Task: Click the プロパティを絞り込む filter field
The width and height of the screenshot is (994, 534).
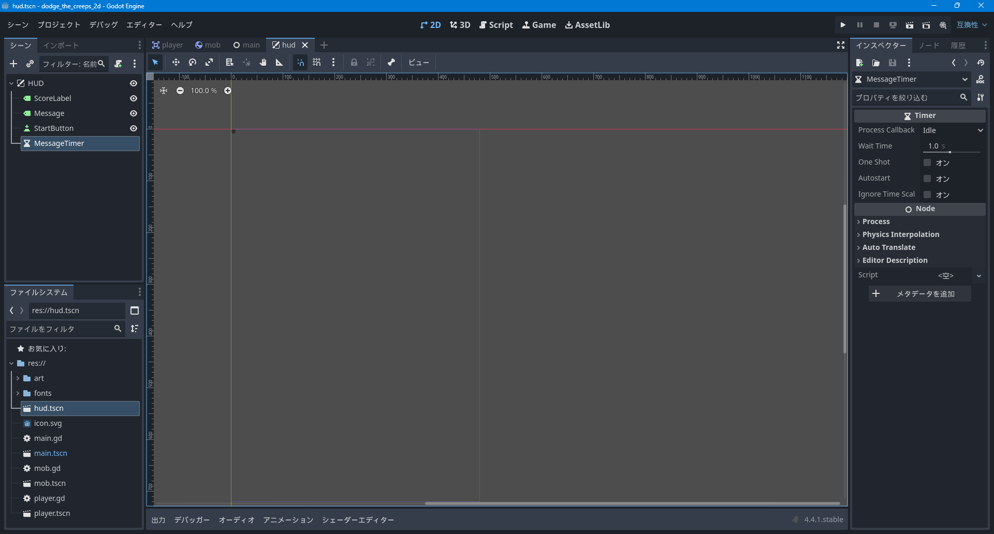Action: pos(912,97)
